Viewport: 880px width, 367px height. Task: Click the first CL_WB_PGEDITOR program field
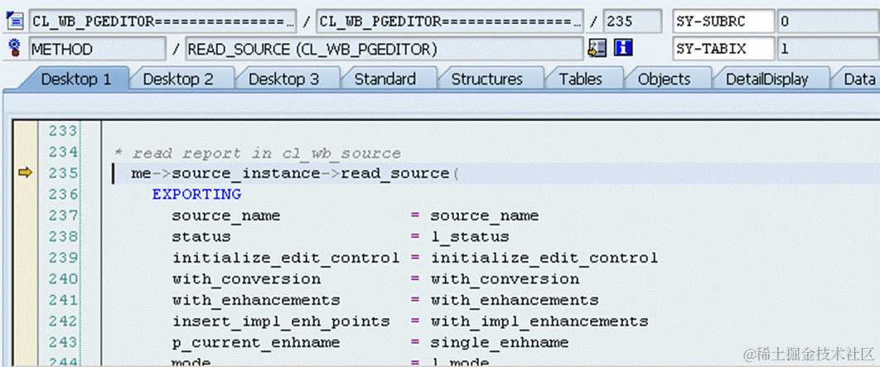(x=162, y=22)
